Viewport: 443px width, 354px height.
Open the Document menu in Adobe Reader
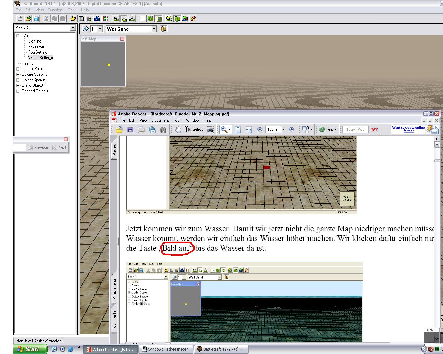pos(160,120)
